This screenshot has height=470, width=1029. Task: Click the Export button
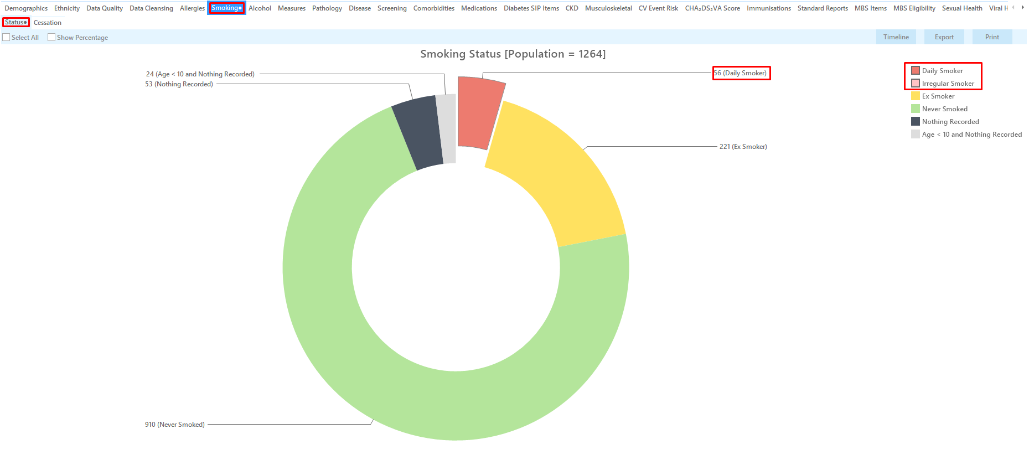[944, 37]
